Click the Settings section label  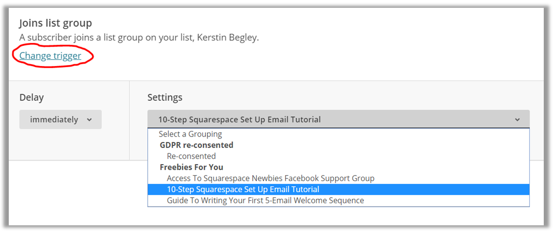[x=165, y=97]
